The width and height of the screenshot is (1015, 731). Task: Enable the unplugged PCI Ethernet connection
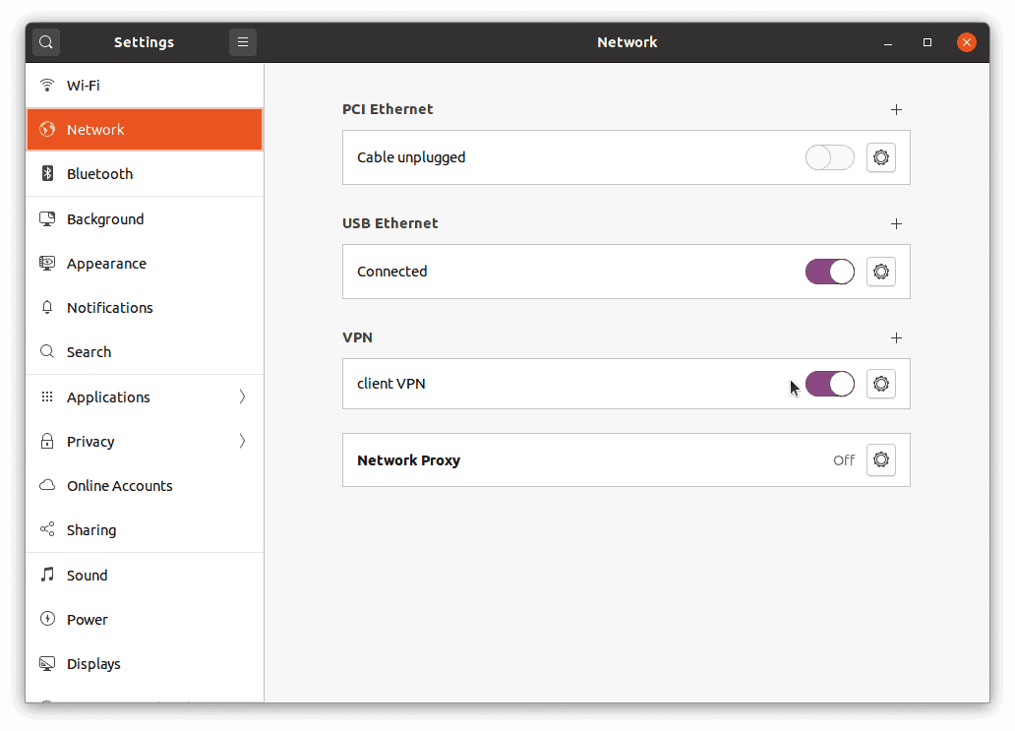click(x=829, y=157)
